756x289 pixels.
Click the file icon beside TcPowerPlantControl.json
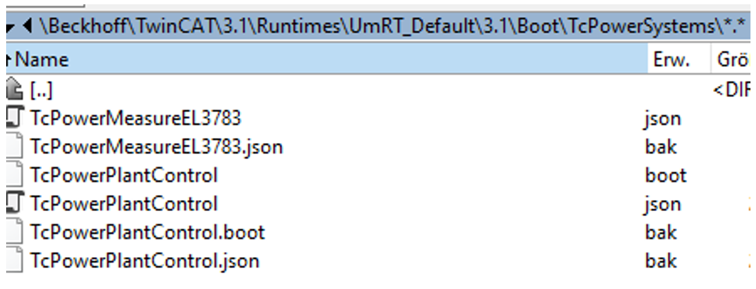click(x=14, y=261)
